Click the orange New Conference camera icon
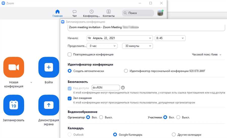This screenshot has width=227, height=138. 14,67
